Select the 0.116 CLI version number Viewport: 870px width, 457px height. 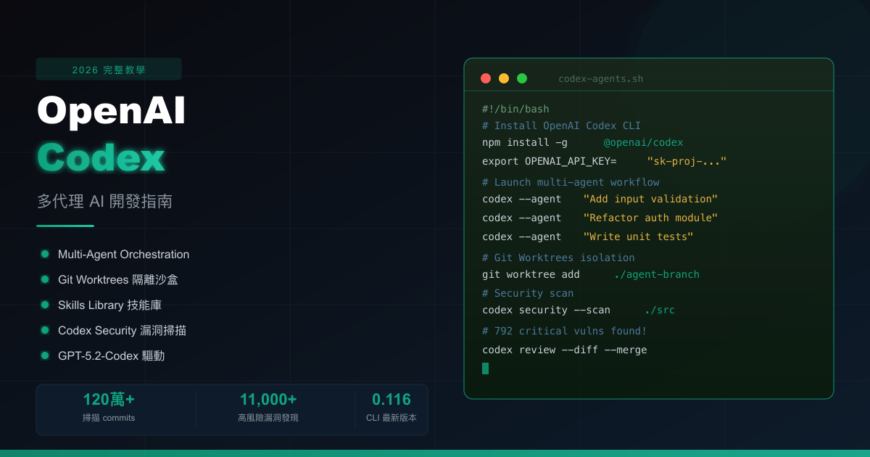(x=392, y=399)
